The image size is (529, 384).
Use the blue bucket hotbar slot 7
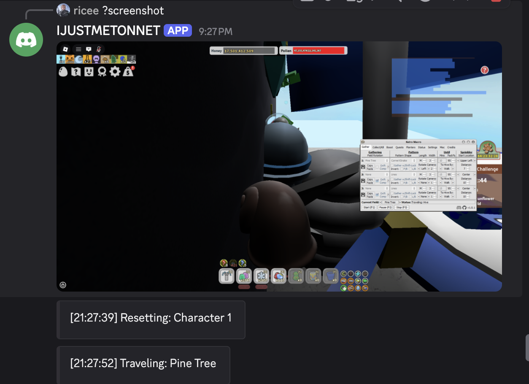pyautogui.click(x=330, y=276)
